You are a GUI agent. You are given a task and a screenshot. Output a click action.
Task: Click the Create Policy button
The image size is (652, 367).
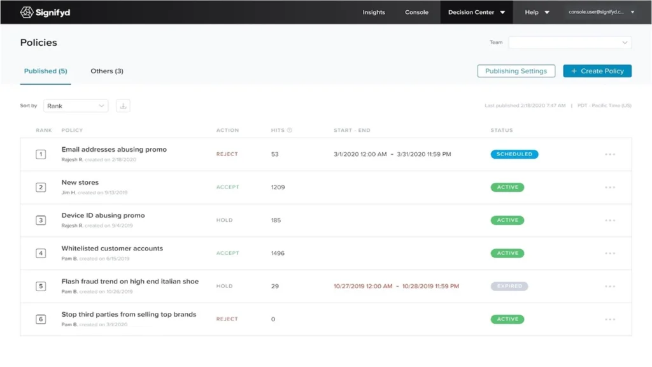(597, 71)
